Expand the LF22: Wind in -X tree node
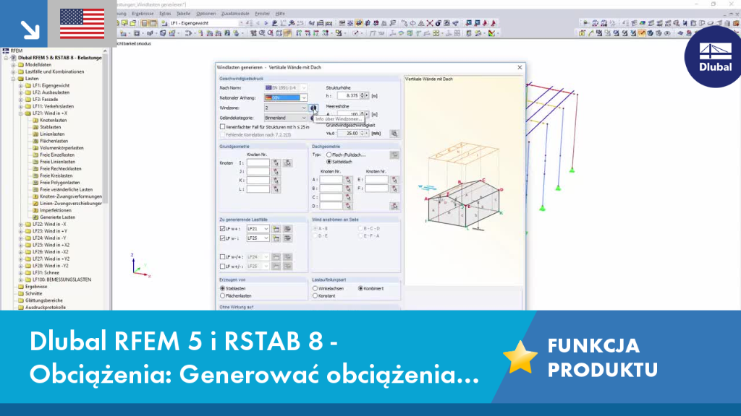Screen dimensions: 741x416 pos(21,224)
